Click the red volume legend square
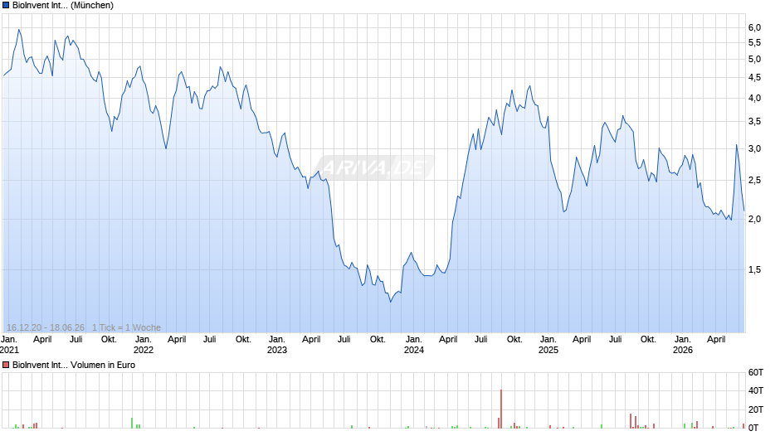This screenshot has width=780, height=436. [x=6, y=365]
